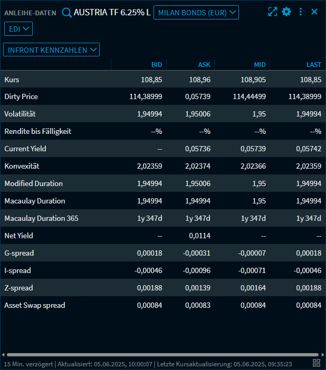Click the grid layout icon in status bar
Viewport: 326px width, 370px height.
317,363
